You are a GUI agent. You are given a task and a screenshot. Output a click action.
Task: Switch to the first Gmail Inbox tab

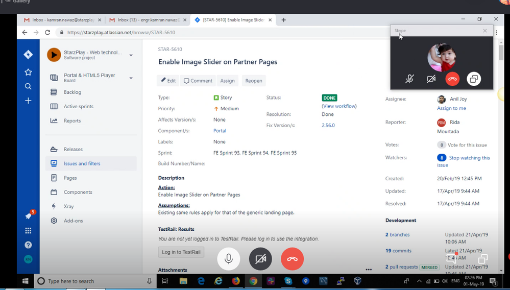coord(63,20)
